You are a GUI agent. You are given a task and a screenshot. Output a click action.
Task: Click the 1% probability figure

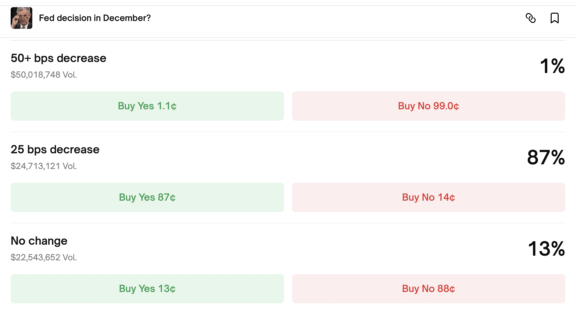pyautogui.click(x=552, y=66)
